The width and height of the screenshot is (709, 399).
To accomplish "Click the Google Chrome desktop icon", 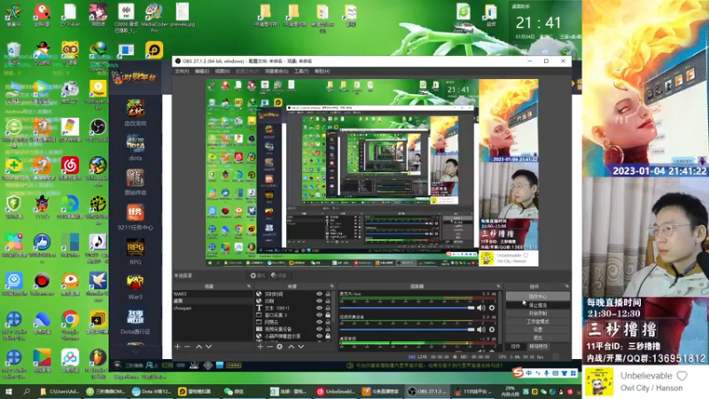I will [70, 325].
